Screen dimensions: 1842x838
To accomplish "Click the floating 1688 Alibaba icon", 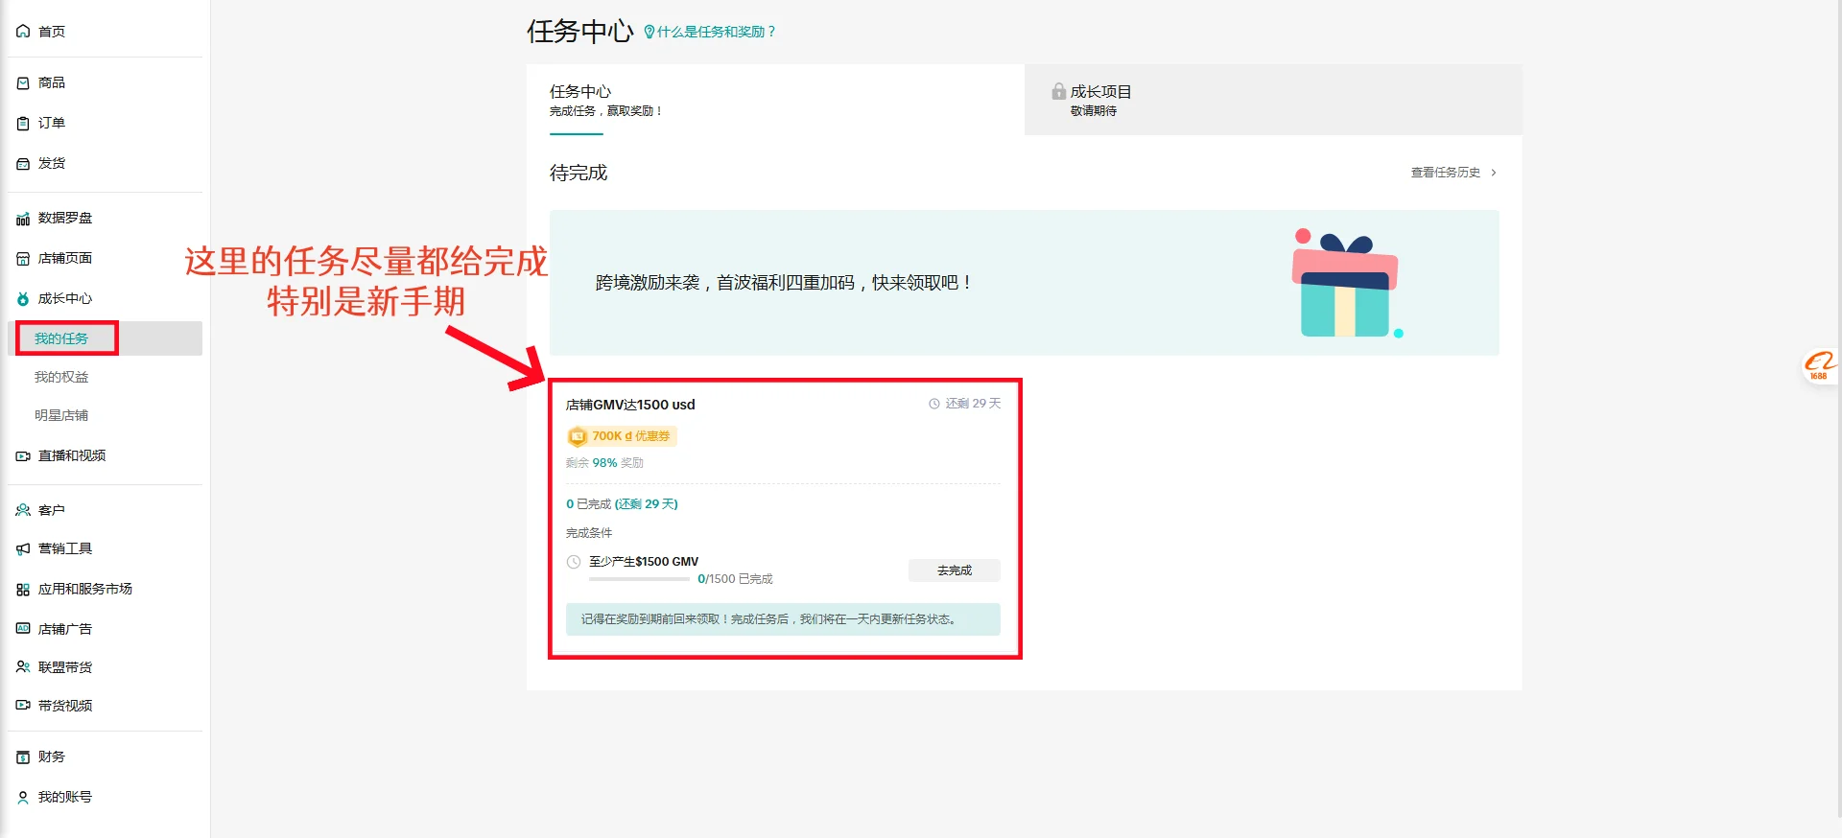I will click(1819, 365).
